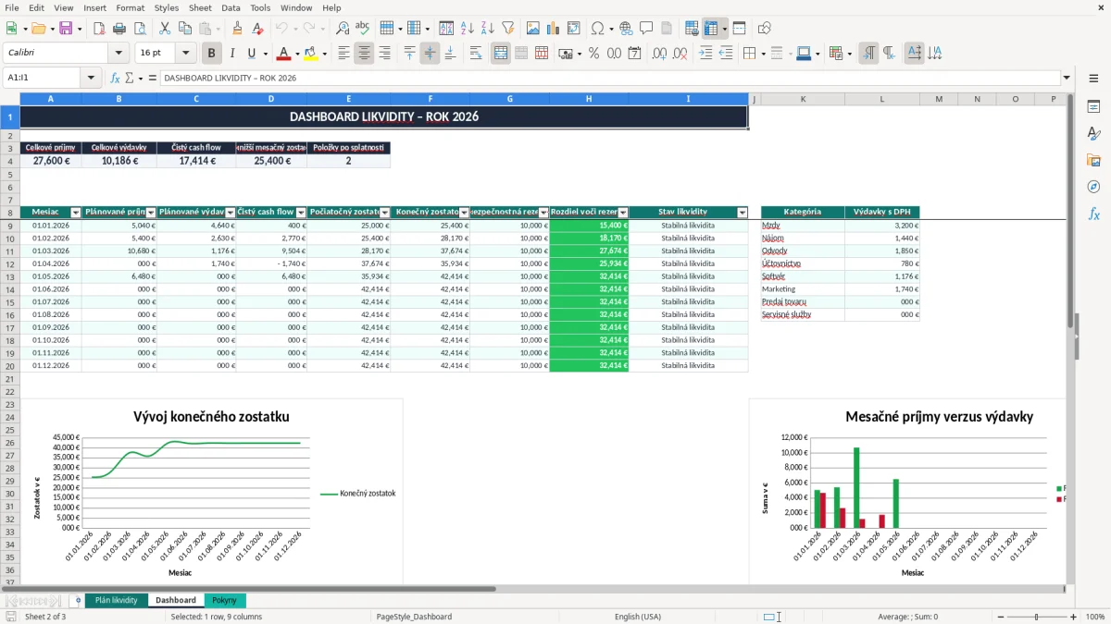Image resolution: width=1111 pixels, height=624 pixels.
Task: Open Font Size dropdown arrow
Action: [x=186, y=54]
